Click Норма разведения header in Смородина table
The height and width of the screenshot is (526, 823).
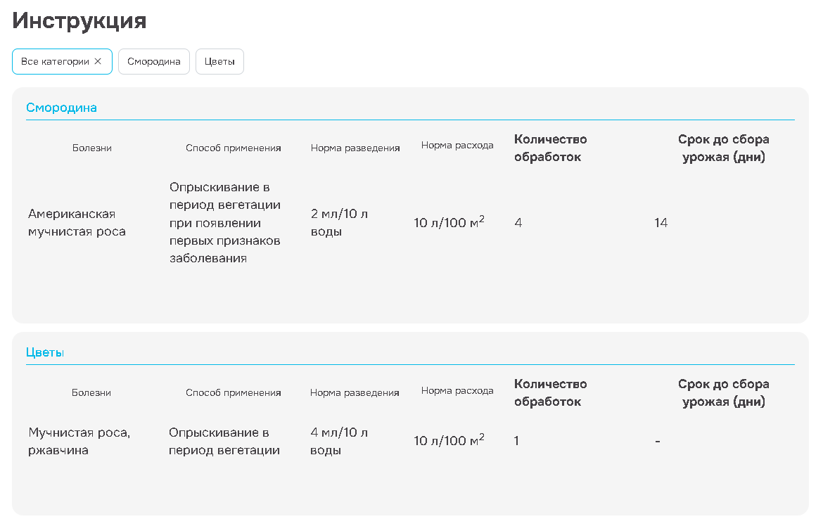pyautogui.click(x=355, y=148)
